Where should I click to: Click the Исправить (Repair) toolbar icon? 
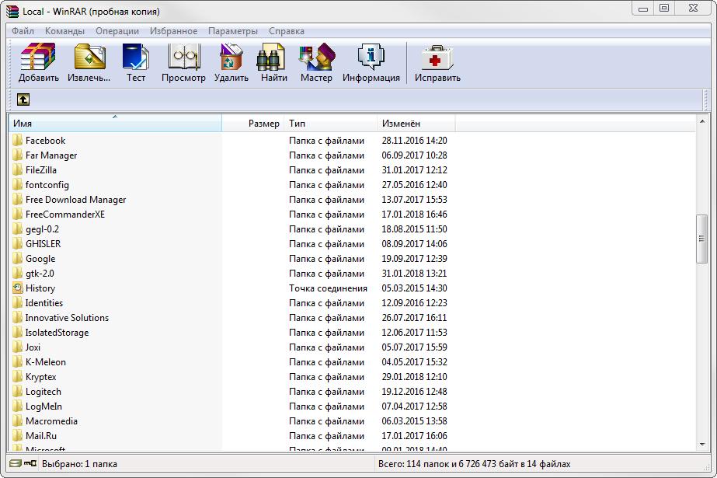coord(437,58)
